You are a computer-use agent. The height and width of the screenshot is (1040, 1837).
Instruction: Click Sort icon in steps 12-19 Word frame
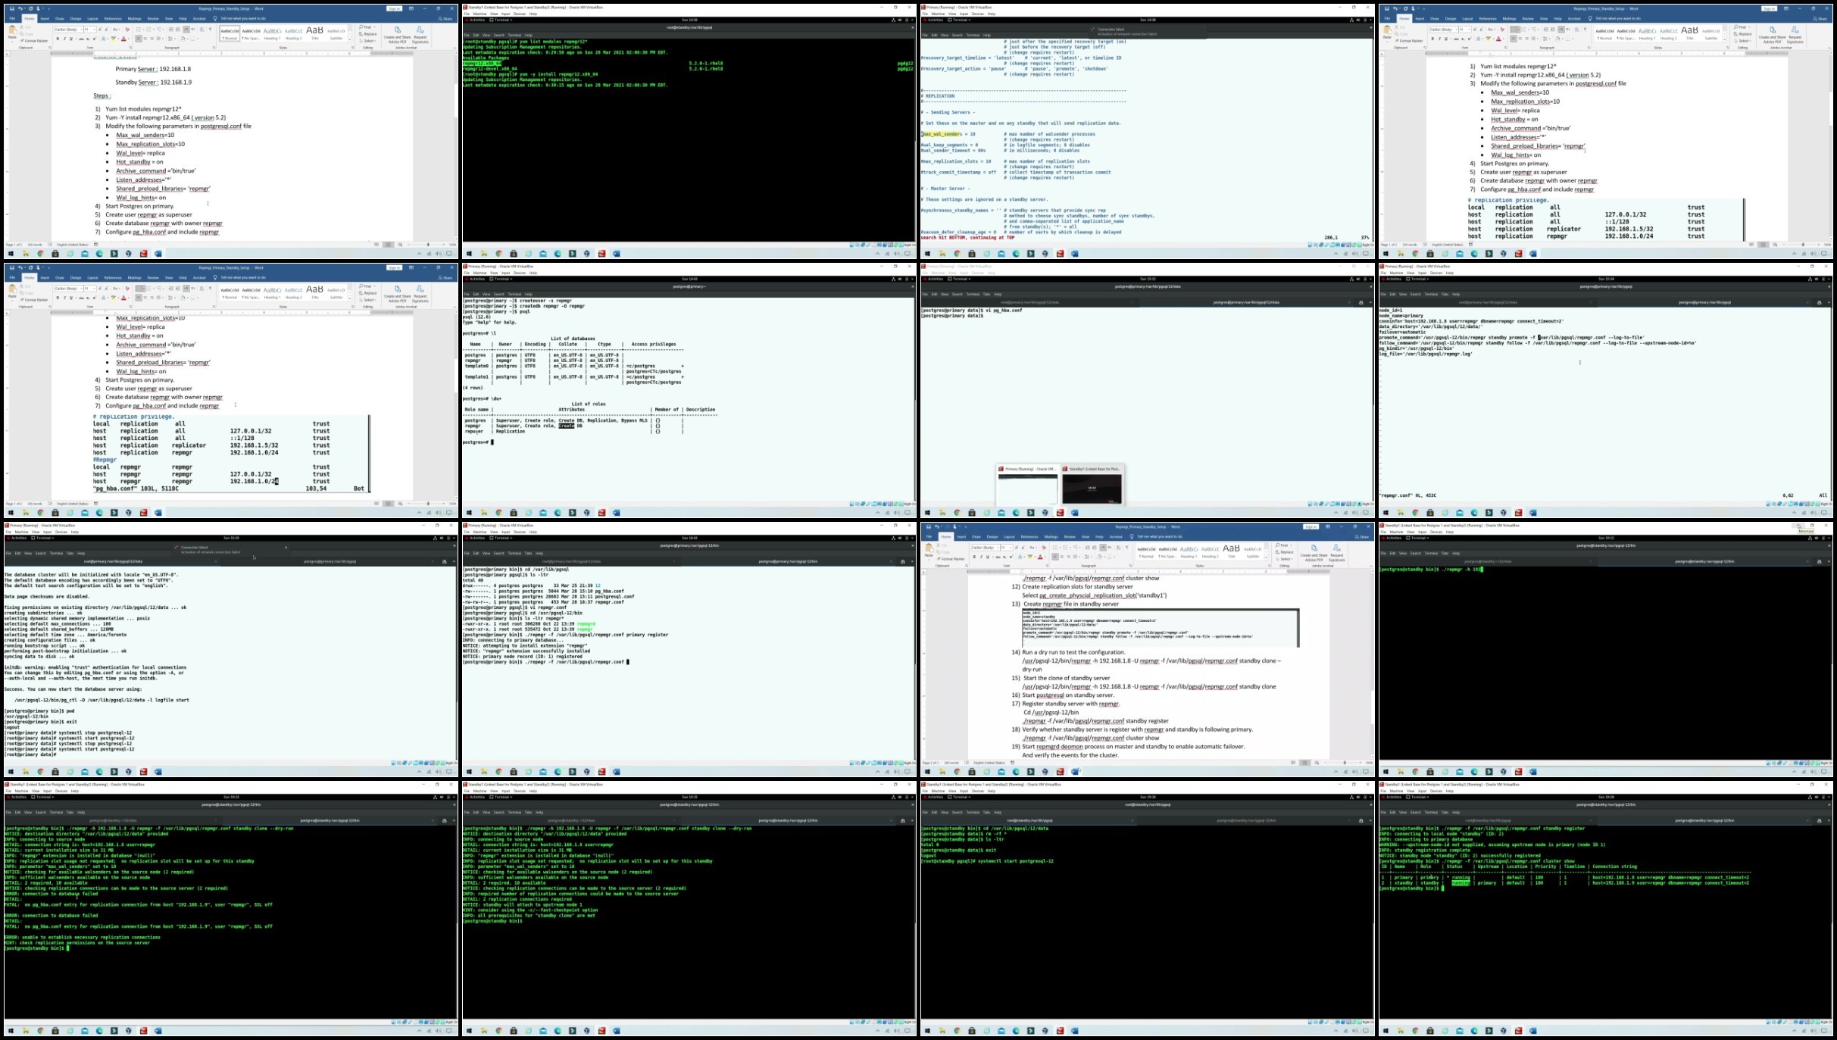click(x=1118, y=548)
